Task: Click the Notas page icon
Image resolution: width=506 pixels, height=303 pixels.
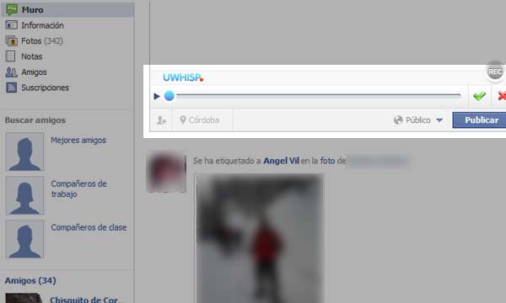Action: pyautogui.click(x=10, y=56)
